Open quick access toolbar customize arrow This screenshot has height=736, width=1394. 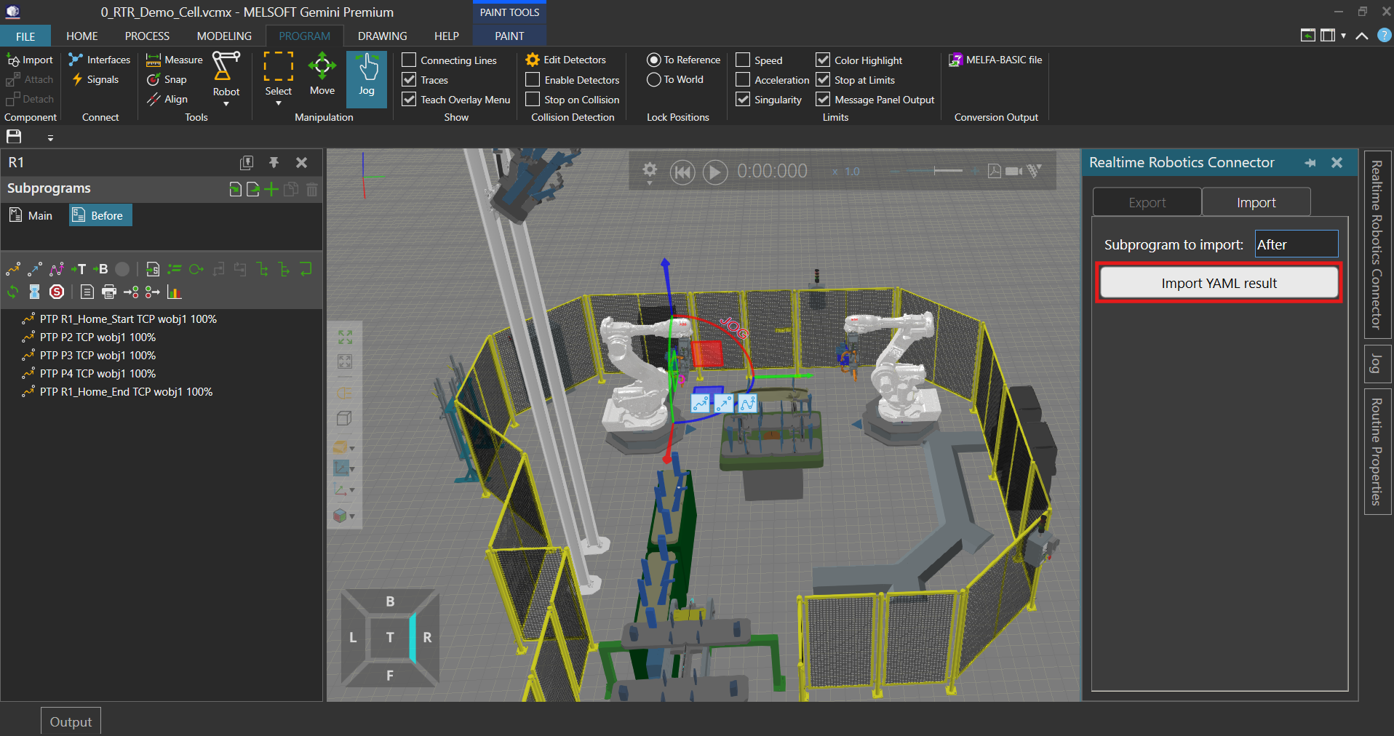tap(50, 137)
